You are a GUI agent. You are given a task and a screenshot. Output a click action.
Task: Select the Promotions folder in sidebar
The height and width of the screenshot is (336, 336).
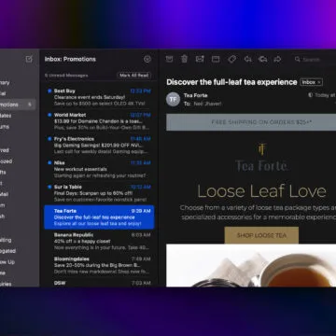[17, 105]
